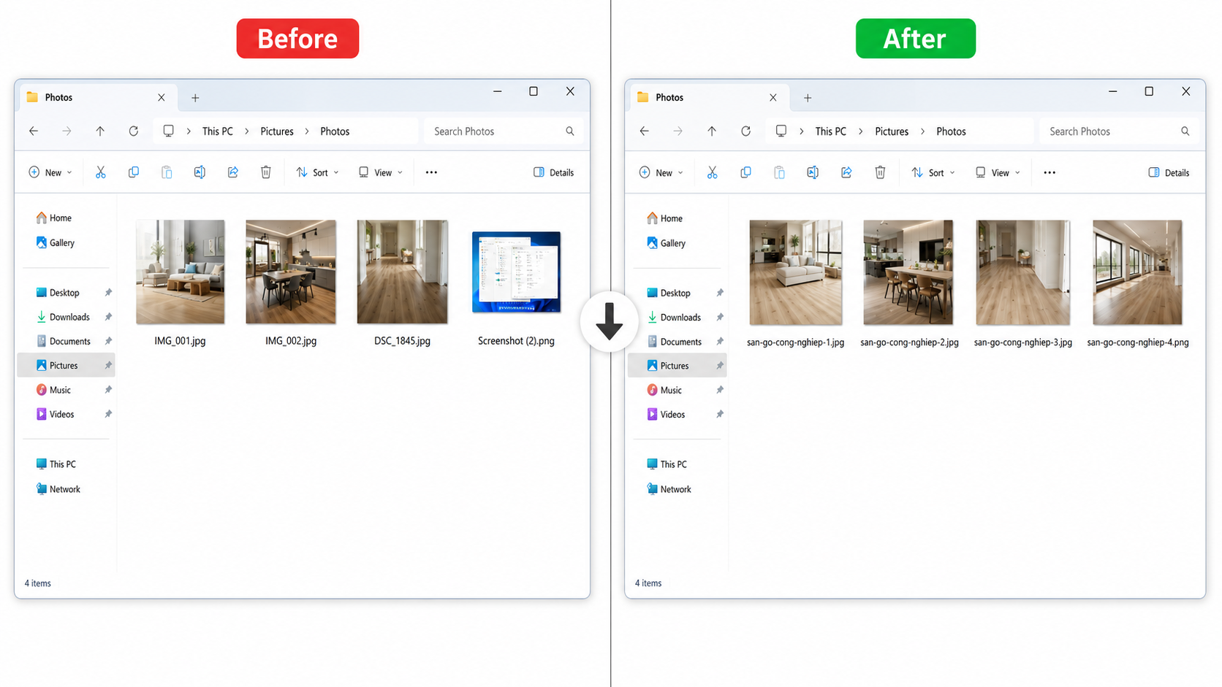Select IMG_002.jpg thumbnail
The height and width of the screenshot is (687, 1222).
pyautogui.click(x=291, y=272)
